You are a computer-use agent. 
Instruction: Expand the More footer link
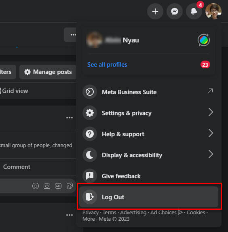click(89, 219)
